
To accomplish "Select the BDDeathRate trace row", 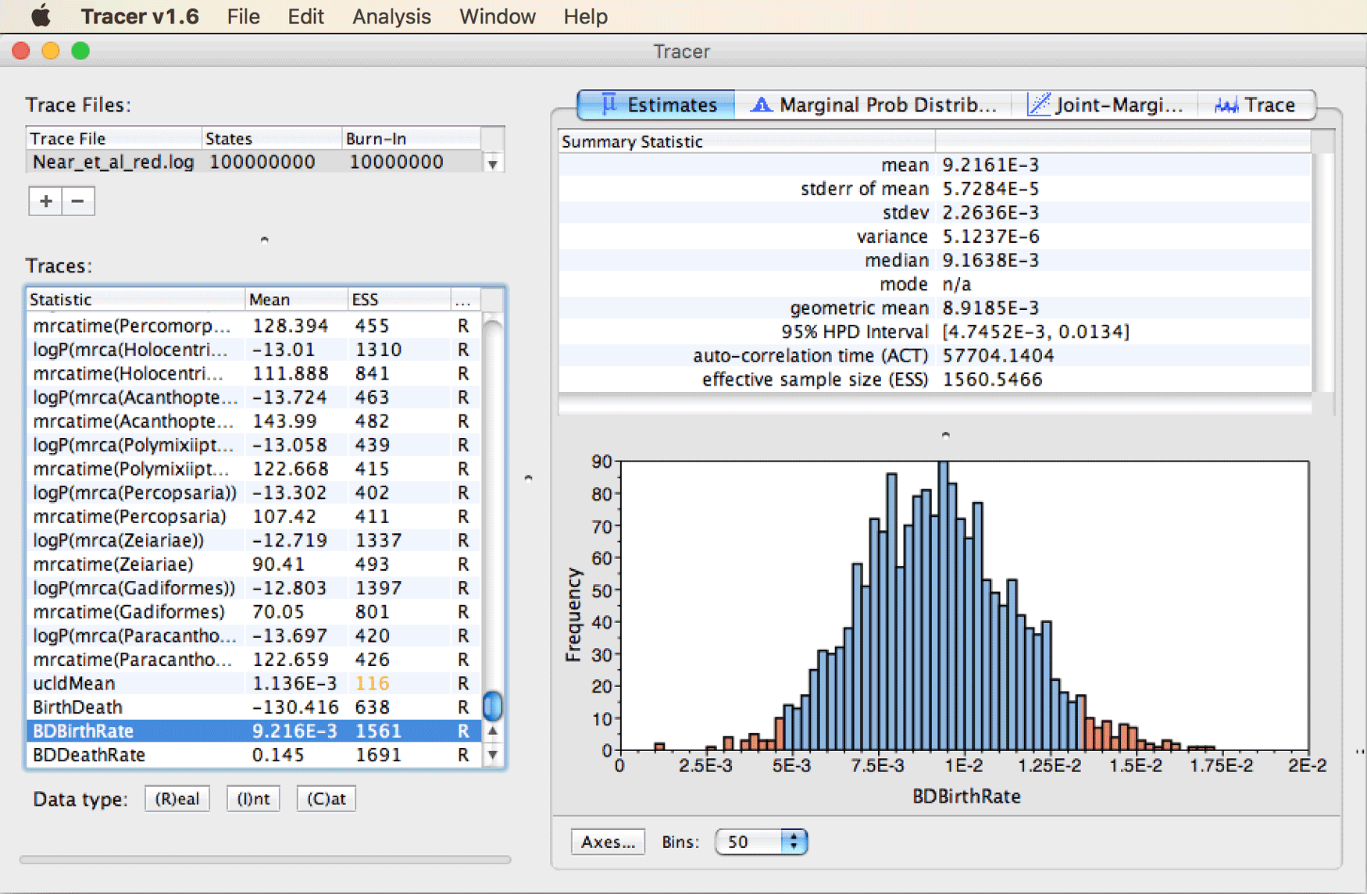I will (x=255, y=755).
